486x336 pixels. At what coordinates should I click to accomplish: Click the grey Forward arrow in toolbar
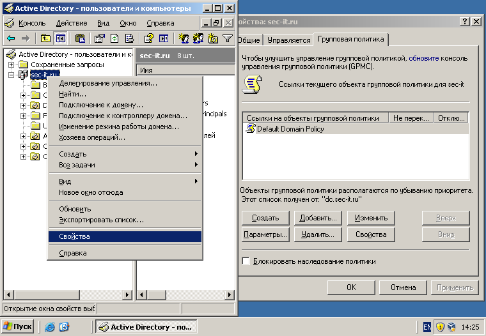[x=26, y=38]
